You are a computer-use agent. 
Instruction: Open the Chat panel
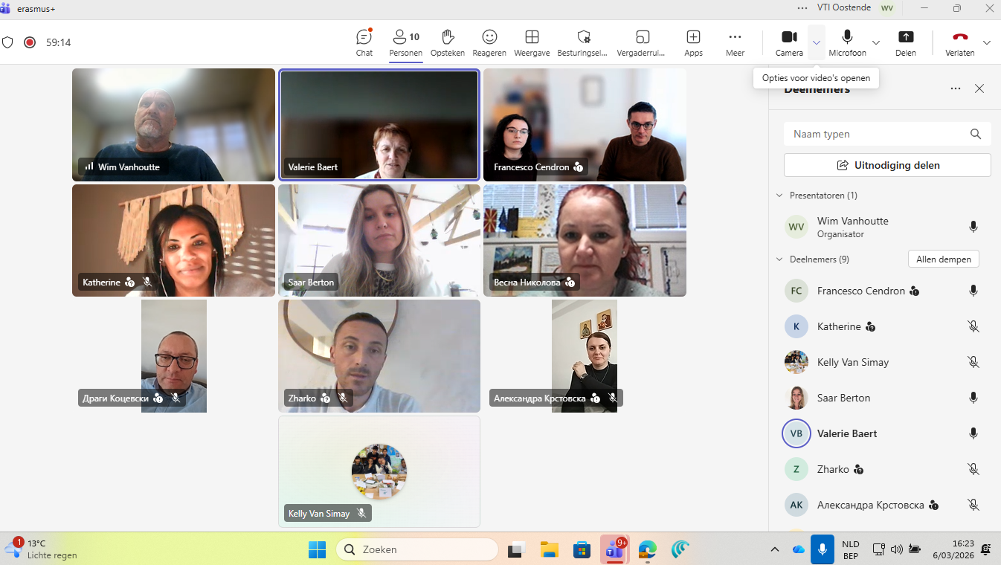[364, 42]
